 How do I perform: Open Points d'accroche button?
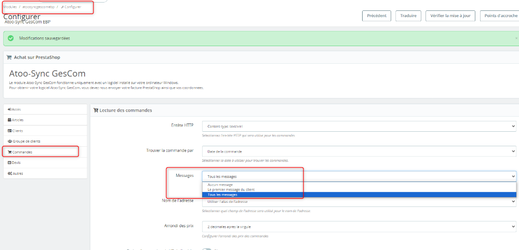(499, 16)
